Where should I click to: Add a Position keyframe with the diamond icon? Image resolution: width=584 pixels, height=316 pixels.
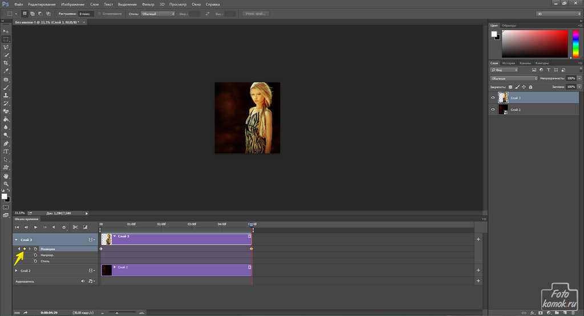[x=24, y=249]
